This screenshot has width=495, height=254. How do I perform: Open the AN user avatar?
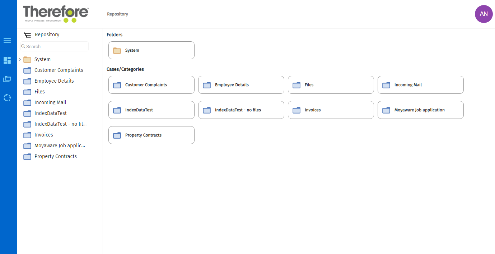(x=484, y=14)
